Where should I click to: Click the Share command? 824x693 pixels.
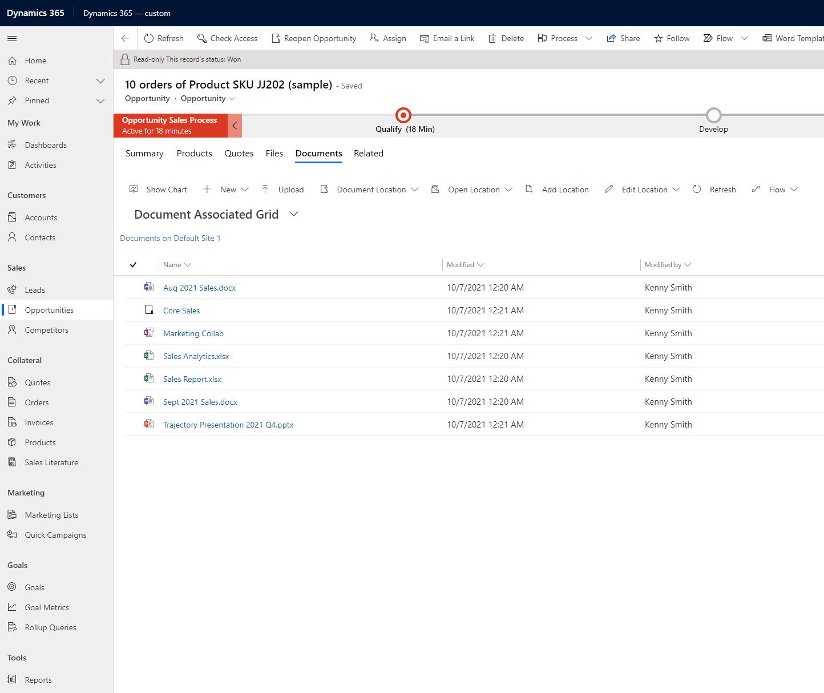click(623, 38)
